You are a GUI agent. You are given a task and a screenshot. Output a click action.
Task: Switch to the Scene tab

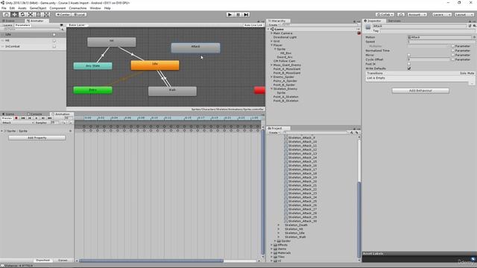8,21
